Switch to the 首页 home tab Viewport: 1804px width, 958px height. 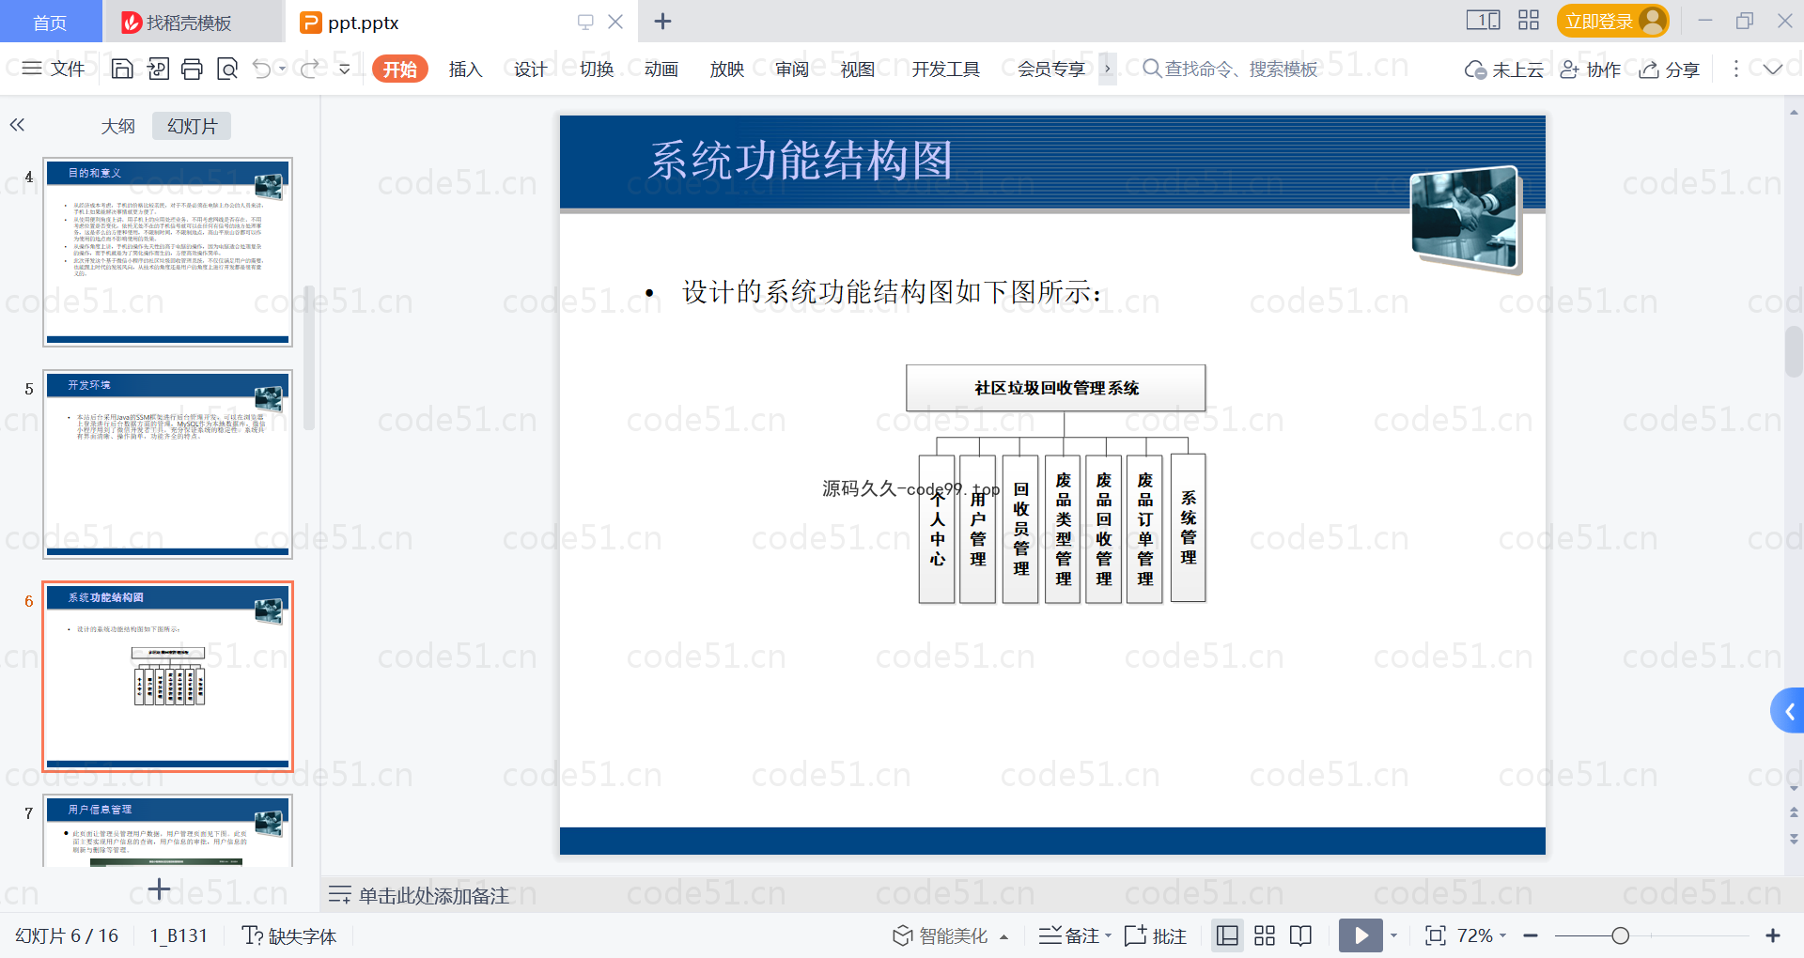(x=50, y=22)
